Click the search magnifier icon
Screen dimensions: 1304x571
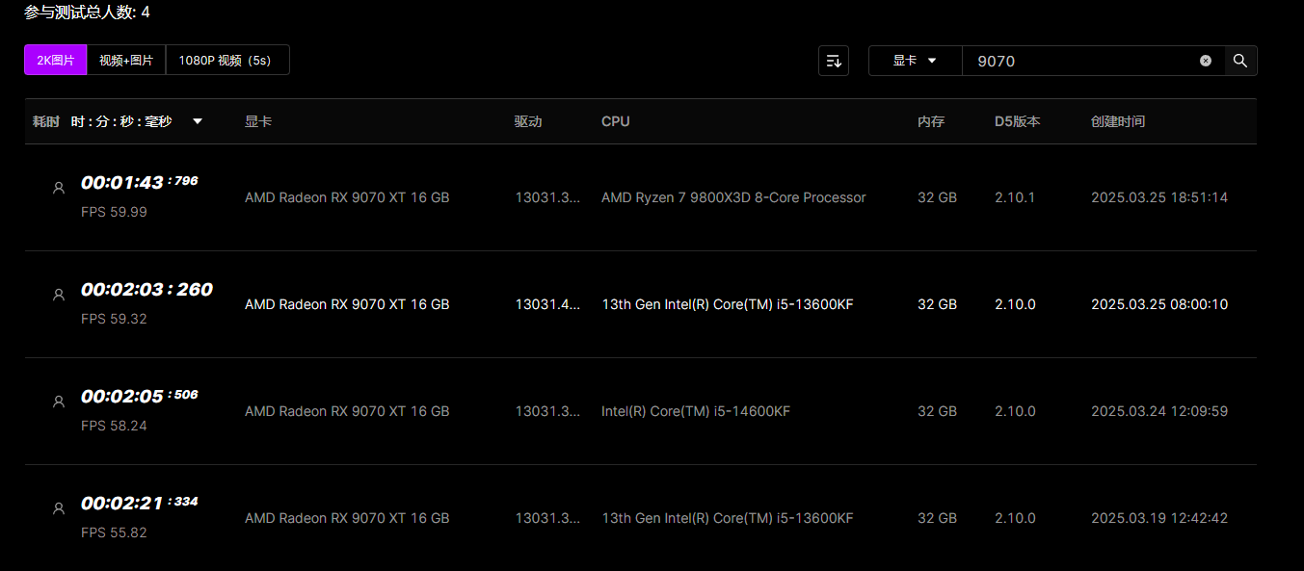click(x=1240, y=61)
